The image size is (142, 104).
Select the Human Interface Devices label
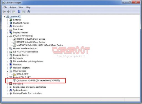[25, 49]
